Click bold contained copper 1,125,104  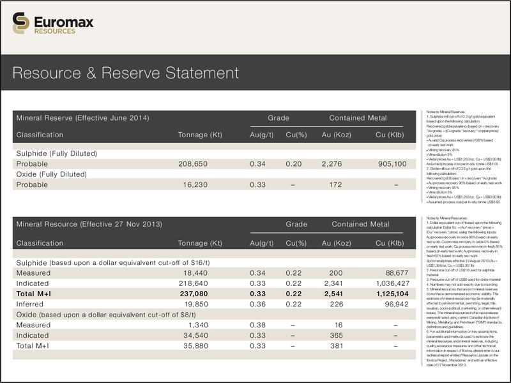coord(392,294)
